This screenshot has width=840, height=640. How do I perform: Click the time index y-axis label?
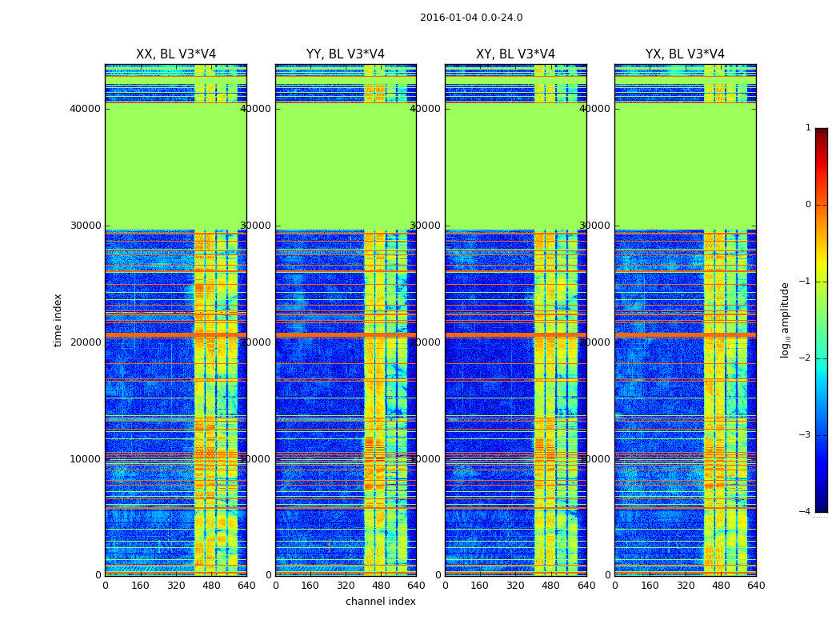pos(58,320)
